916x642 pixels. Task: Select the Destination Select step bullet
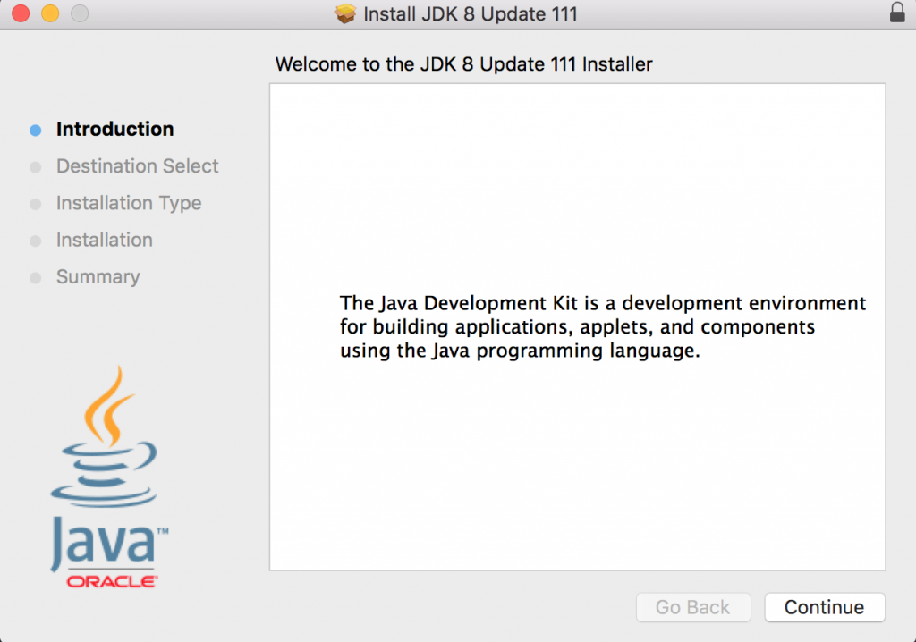pos(34,166)
